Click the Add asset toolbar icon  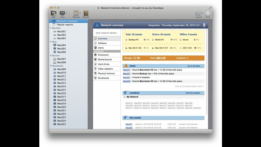(x=53, y=13)
